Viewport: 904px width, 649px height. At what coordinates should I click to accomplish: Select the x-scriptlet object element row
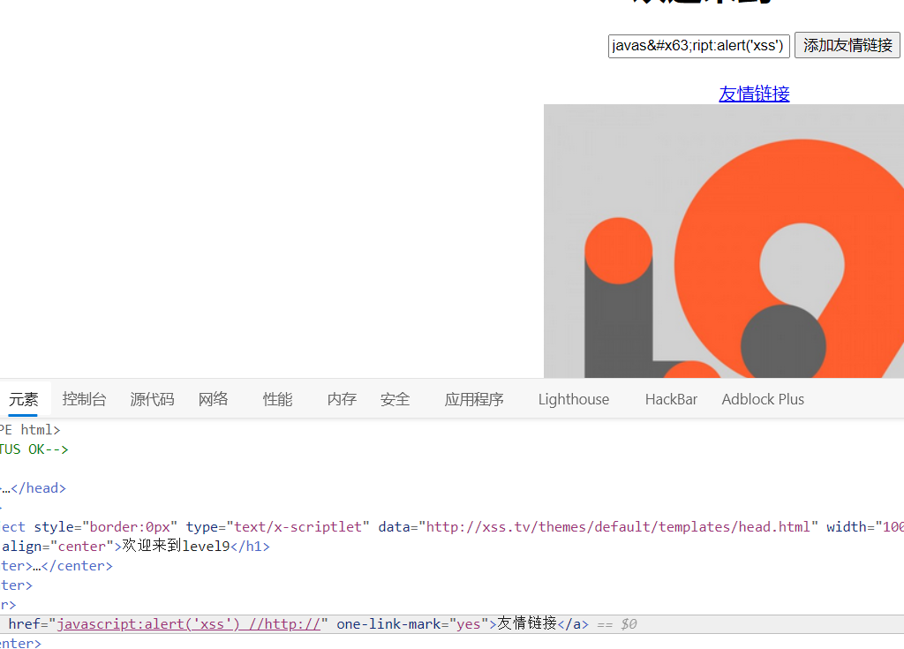tap(452, 526)
